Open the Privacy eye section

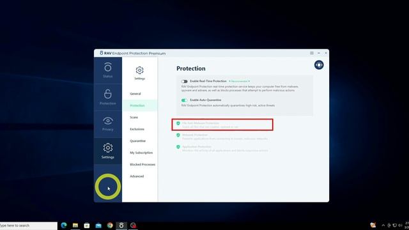click(108, 124)
